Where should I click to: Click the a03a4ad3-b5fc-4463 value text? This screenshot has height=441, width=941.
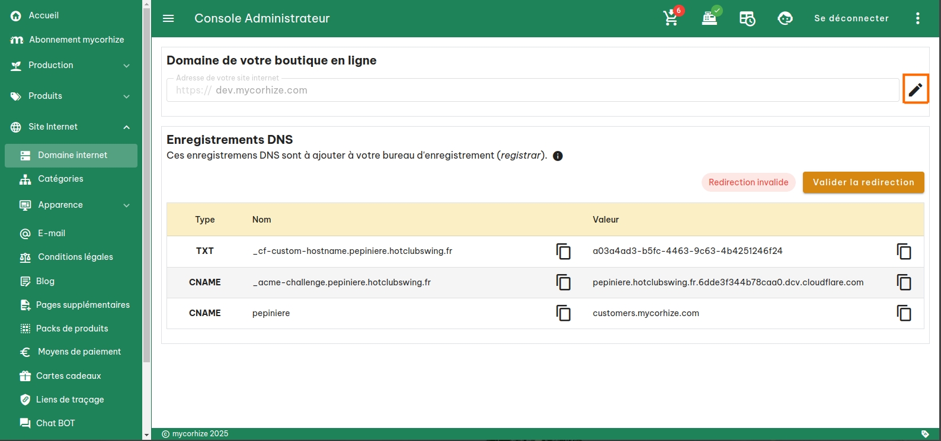(x=687, y=251)
